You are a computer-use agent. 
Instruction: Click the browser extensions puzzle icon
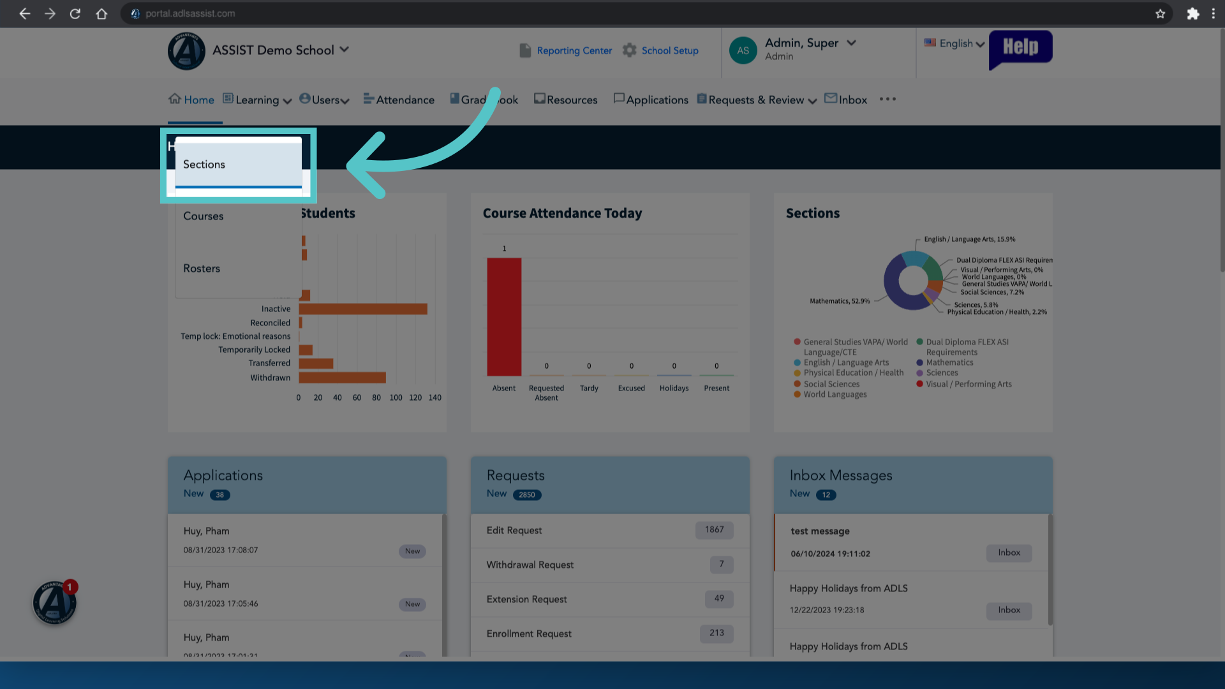[x=1192, y=13]
